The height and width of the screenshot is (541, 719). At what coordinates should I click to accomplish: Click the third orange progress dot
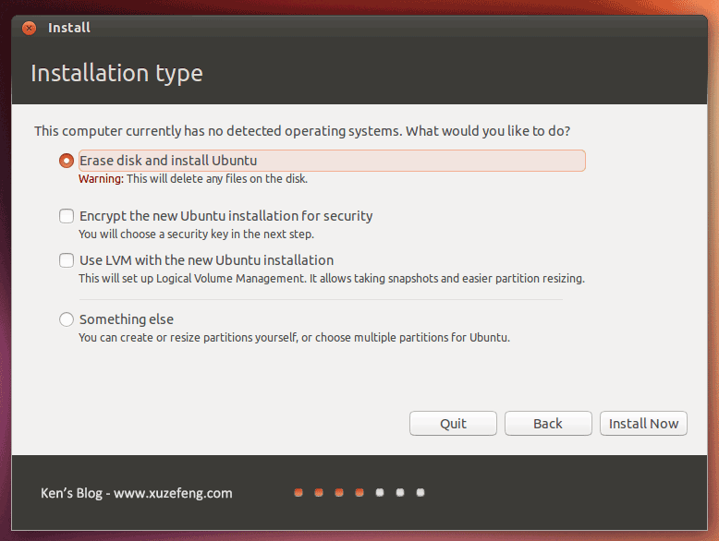pos(339,493)
